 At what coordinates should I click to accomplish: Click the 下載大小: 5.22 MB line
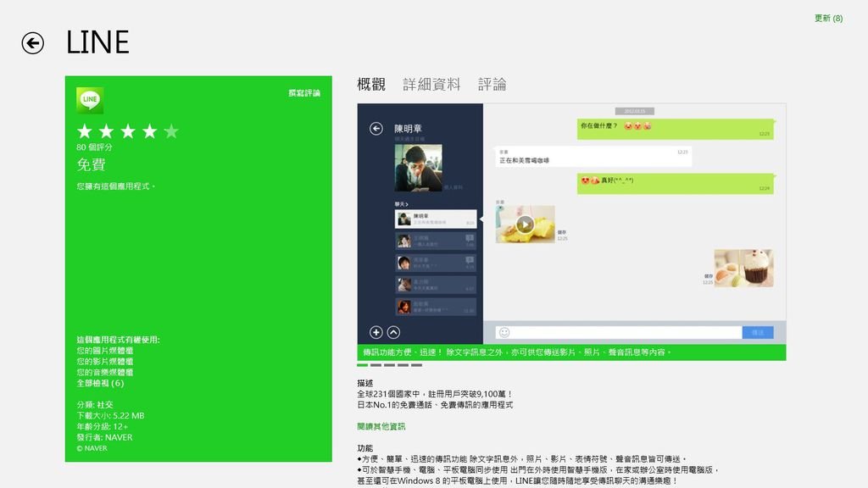pos(110,415)
